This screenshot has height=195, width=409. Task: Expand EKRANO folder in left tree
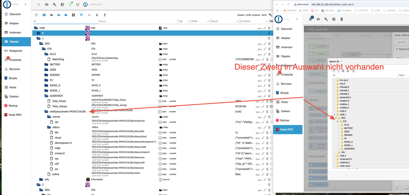47,75
